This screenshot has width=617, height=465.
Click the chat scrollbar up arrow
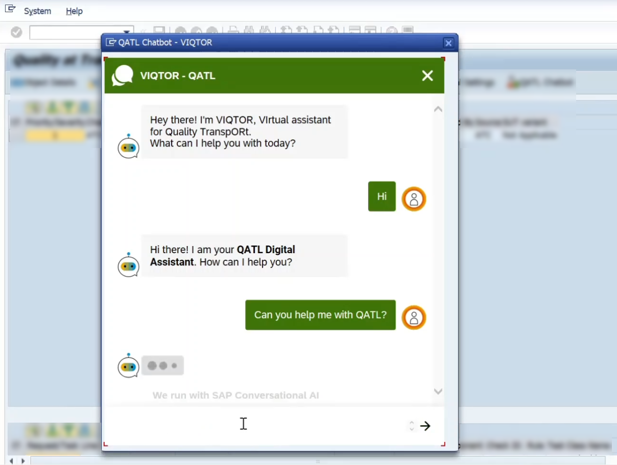[x=438, y=108]
